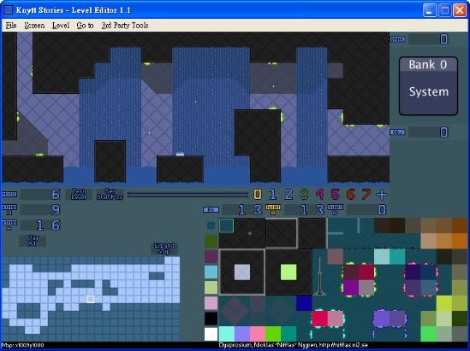Open the File menu
This screenshot has height=351, width=470.
[x=11, y=26]
